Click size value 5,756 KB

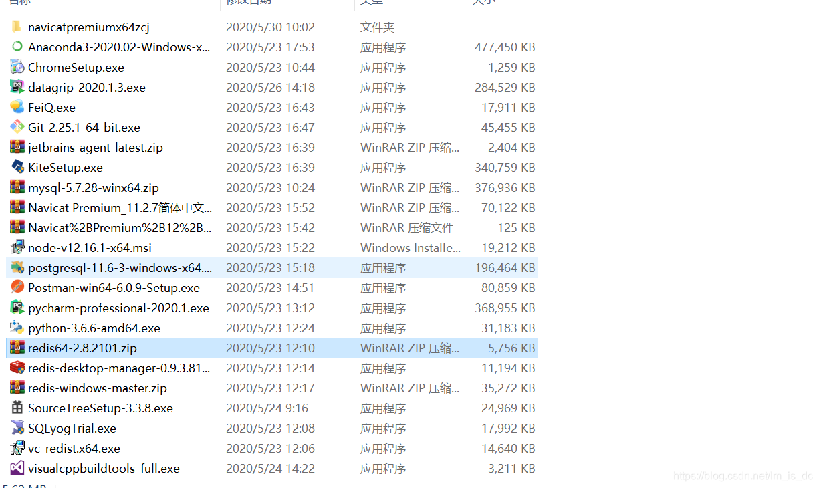tap(511, 348)
